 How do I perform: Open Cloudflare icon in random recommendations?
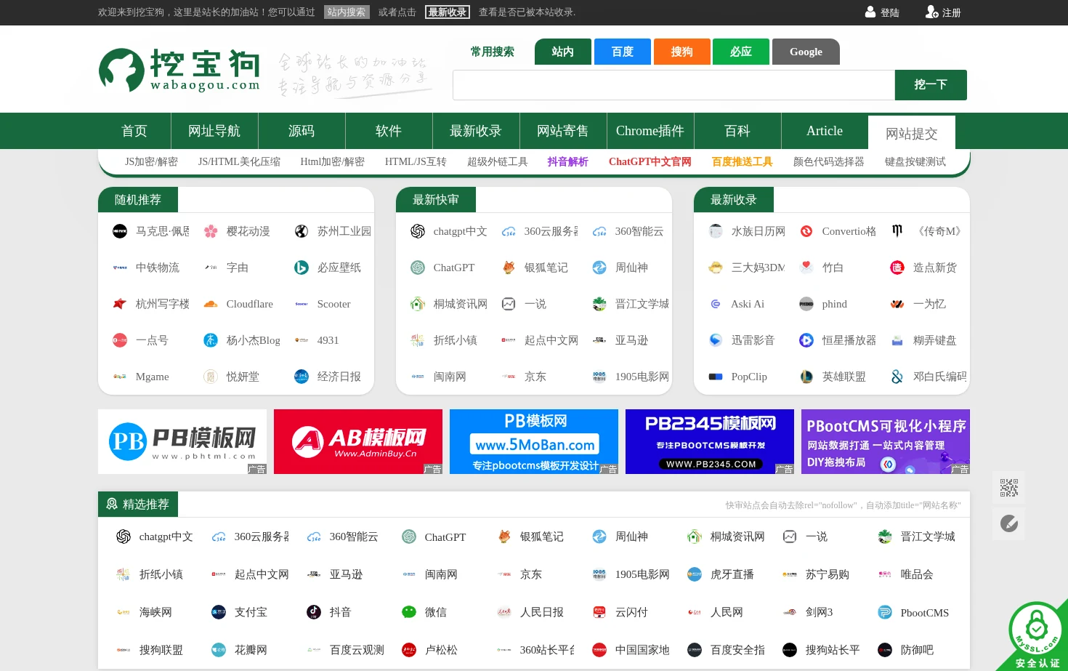pos(211,304)
